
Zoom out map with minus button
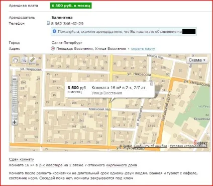click(15, 79)
